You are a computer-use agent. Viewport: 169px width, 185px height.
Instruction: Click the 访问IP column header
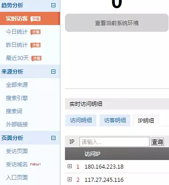pos(92,154)
